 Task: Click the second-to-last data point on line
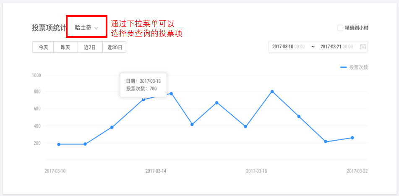[326, 142]
